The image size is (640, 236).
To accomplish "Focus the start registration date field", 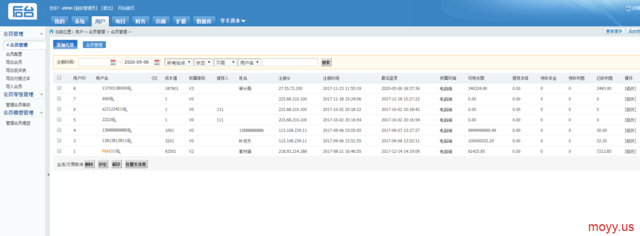I will pos(97,62).
